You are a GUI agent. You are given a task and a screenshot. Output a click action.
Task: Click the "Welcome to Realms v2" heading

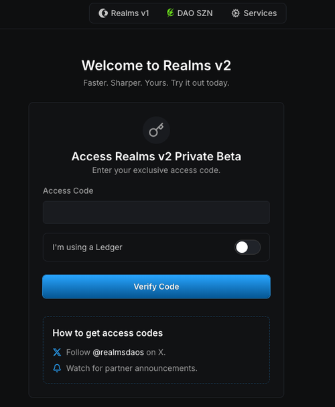coord(156,66)
